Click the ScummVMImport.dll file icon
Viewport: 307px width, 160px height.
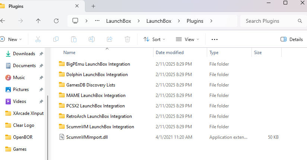pyautogui.click(x=62, y=137)
